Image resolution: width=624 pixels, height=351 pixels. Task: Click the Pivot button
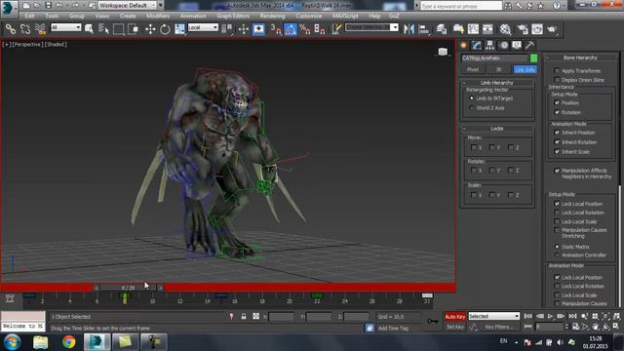click(x=473, y=69)
